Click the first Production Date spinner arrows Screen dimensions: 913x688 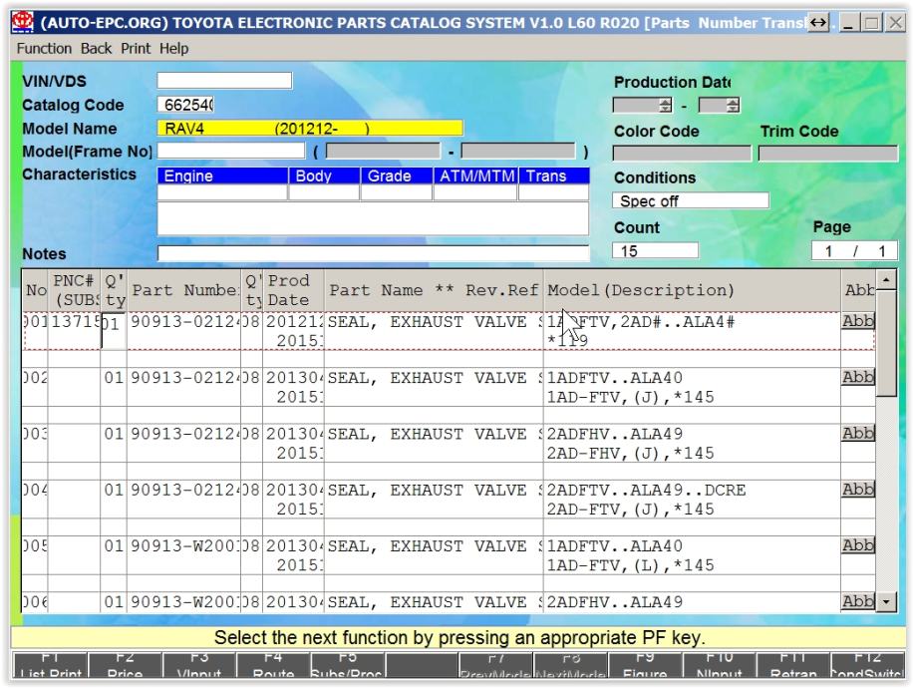[665, 105]
